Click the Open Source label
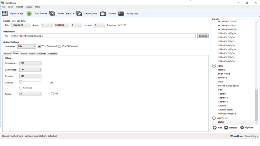Image resolution: width=260 pixels, height=146 pixels. point(17,14)
